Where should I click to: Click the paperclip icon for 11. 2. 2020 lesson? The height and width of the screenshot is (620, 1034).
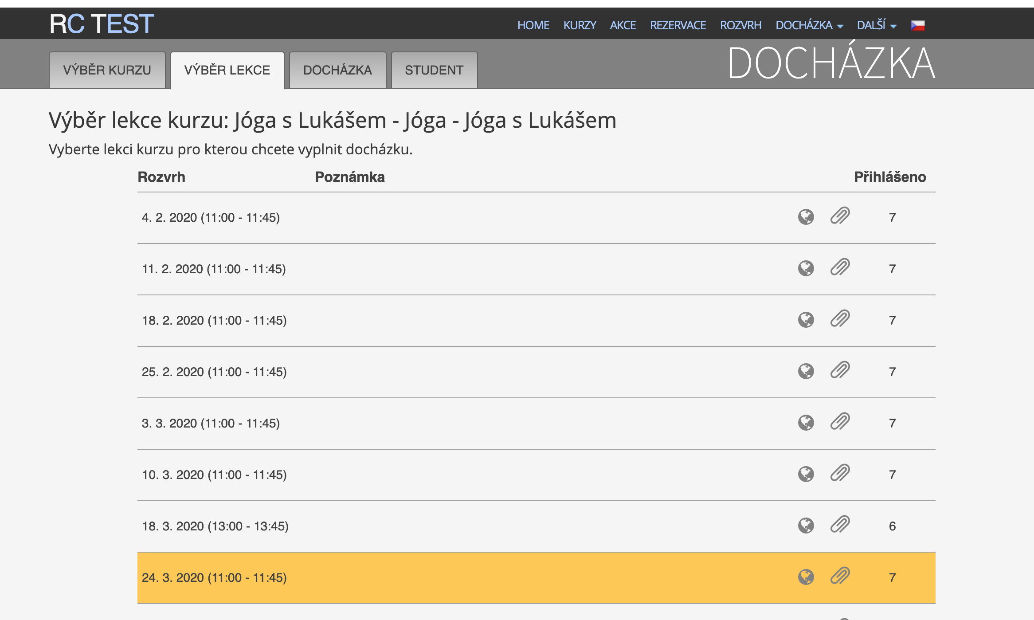coord(840,268)
